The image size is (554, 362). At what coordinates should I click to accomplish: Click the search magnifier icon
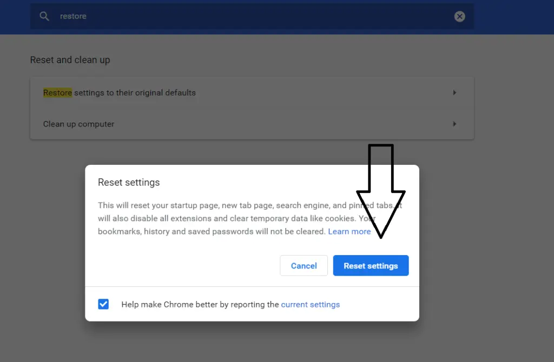(x=44, y=16)
